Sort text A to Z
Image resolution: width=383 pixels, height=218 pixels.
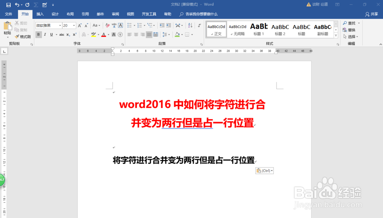190,25
